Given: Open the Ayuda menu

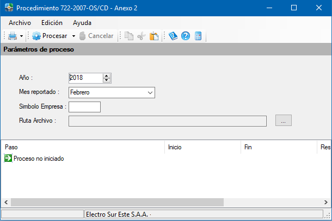Looking at the screenshot, I should 82,23.
